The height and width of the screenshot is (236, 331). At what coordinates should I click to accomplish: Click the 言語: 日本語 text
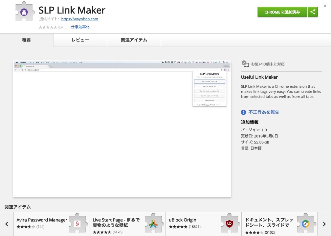[251, 148]
